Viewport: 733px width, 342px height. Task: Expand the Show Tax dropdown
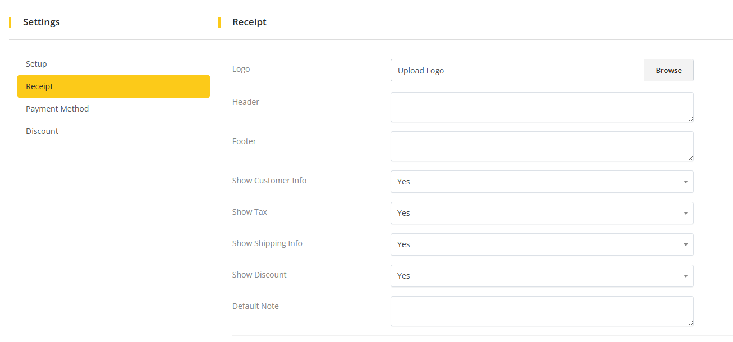point(542,213)
